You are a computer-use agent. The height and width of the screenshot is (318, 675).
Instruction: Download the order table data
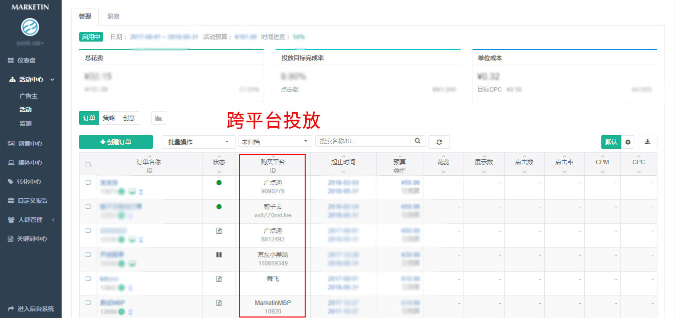point(647,142)
